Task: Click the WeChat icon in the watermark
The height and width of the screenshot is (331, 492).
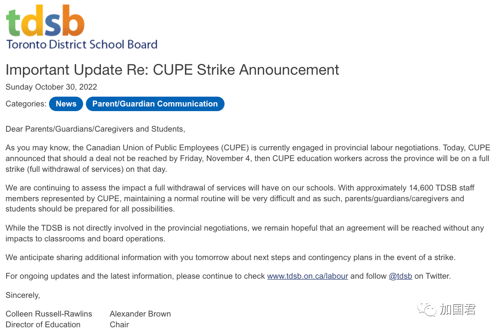Action: (x=427, y=309)
